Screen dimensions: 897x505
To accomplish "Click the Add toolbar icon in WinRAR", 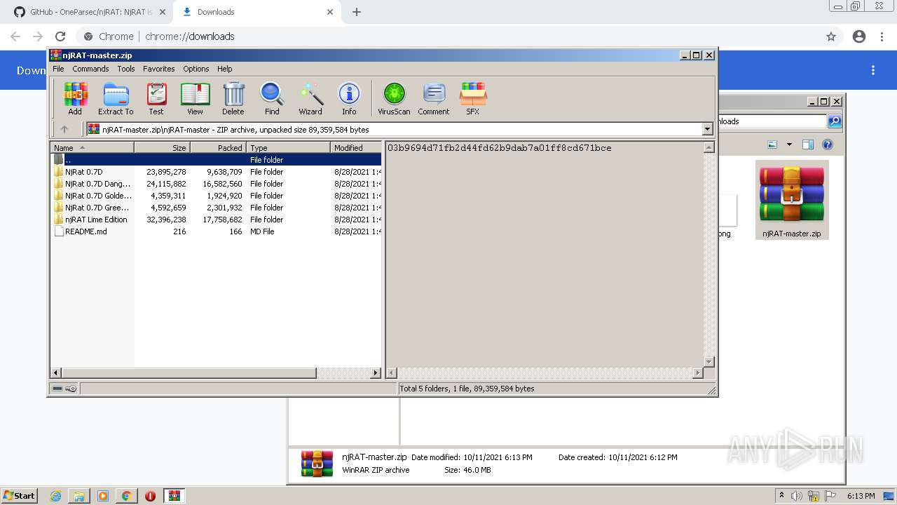I will click(x=75, y=98).
